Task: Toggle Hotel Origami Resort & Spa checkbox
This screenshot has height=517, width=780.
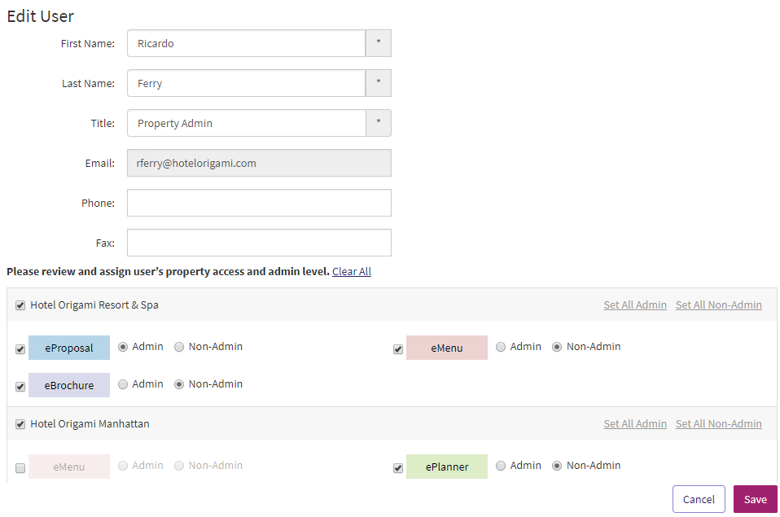Action: [x=20, y=305]
